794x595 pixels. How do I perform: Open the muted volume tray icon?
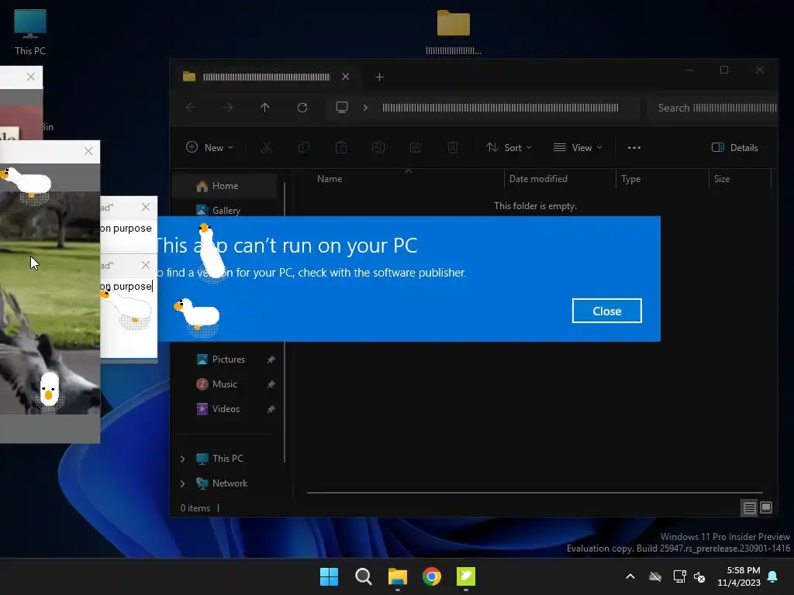699,576
